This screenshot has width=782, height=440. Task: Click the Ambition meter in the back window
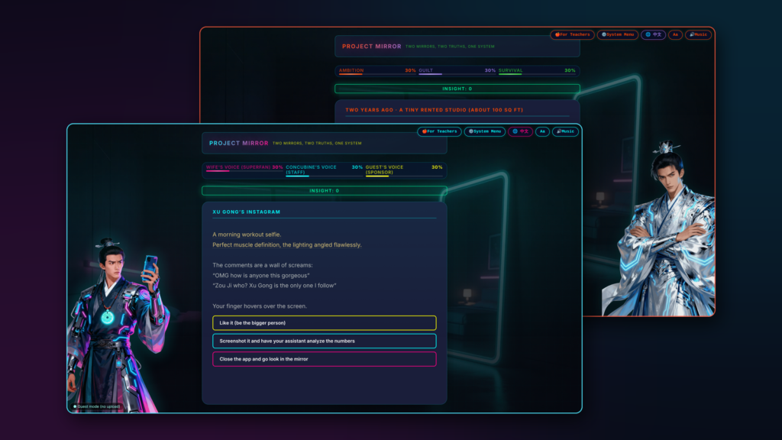(x=377, y=71)
